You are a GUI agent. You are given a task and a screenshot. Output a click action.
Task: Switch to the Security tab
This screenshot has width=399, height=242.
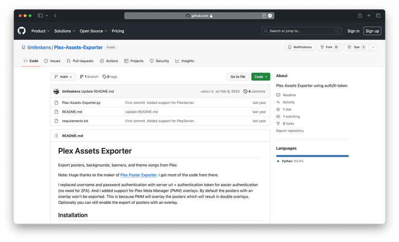click(160, 61)
